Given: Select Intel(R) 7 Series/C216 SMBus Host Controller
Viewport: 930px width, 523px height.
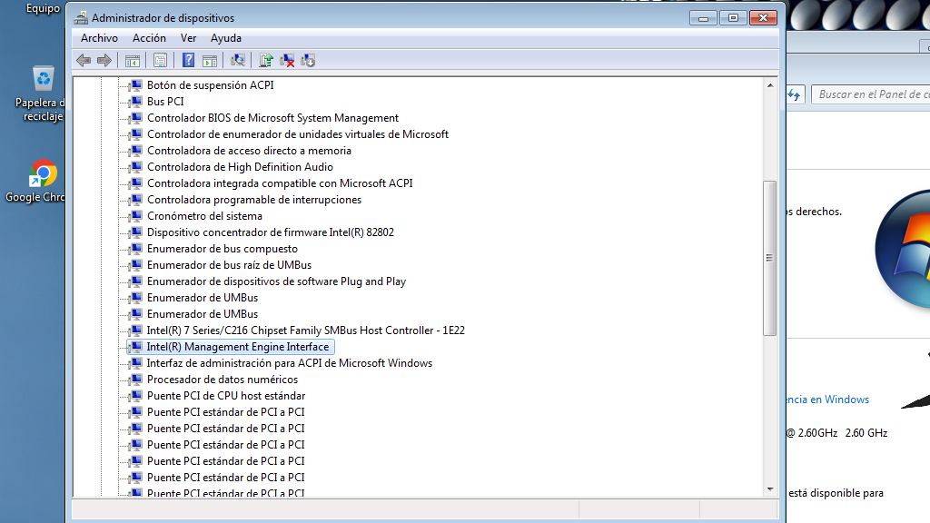Looking at the screenshot, I should click(x=305, y=331).
